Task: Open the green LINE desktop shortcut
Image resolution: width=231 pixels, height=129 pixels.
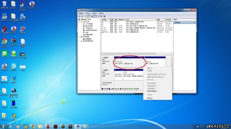Action: (x=4, y=54)
